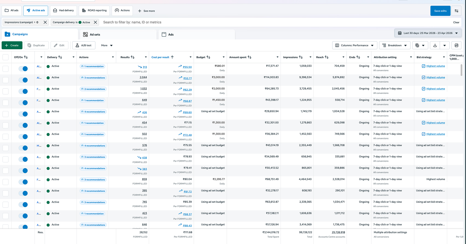This screenshot has height=244, width=466.
Task: Open the reports icon dropdown
Action: pos(420,45)
